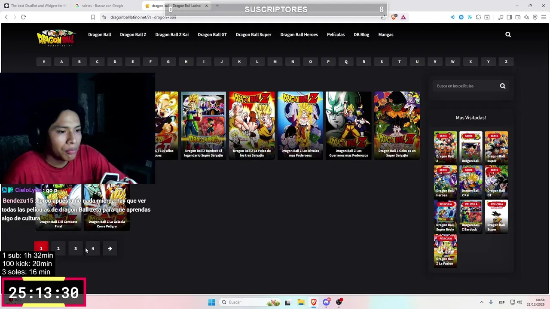Toggle the browser sidebar panel icon
This screenshot has width=550, height=309.
(509, 17)
